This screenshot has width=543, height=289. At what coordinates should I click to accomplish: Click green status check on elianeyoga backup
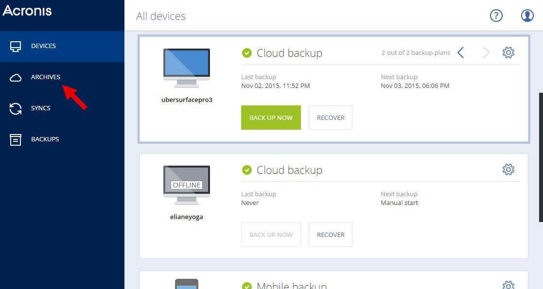coord(246,170)
